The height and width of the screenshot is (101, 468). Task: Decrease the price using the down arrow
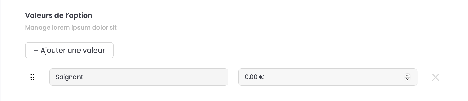(407, 79)
